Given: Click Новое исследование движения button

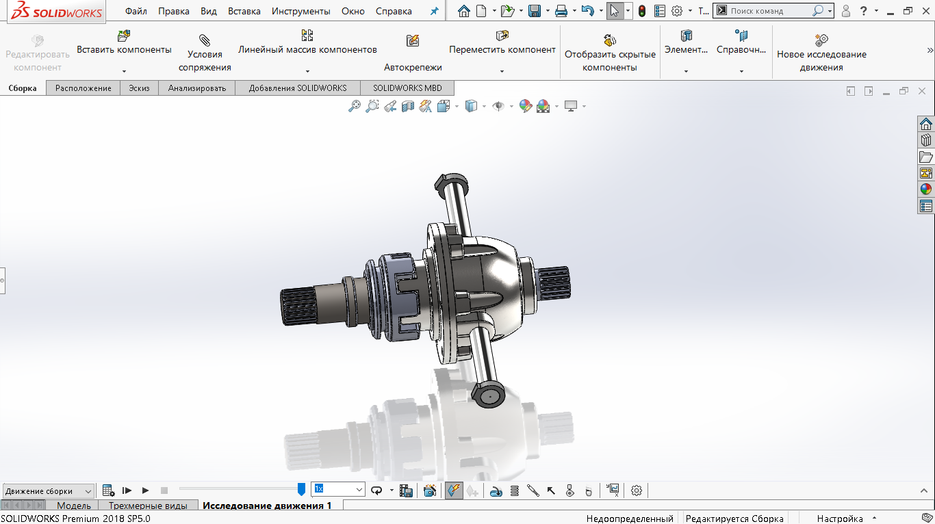Looking at the screenshot, I should [x=821, y=53].
